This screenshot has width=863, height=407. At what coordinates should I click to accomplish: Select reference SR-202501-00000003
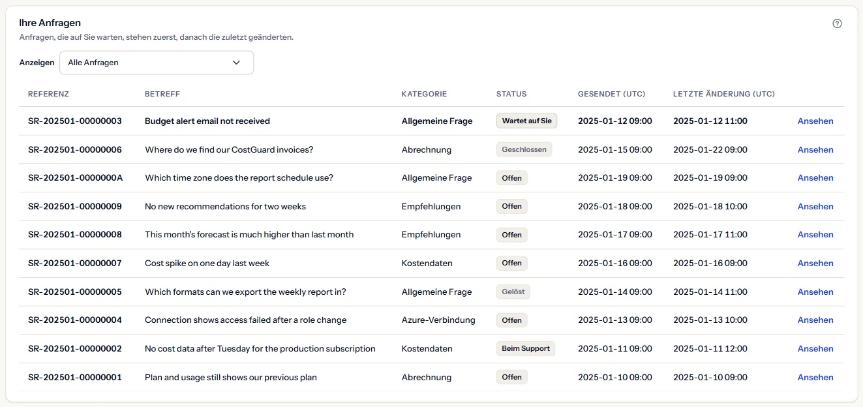(75, 121)
